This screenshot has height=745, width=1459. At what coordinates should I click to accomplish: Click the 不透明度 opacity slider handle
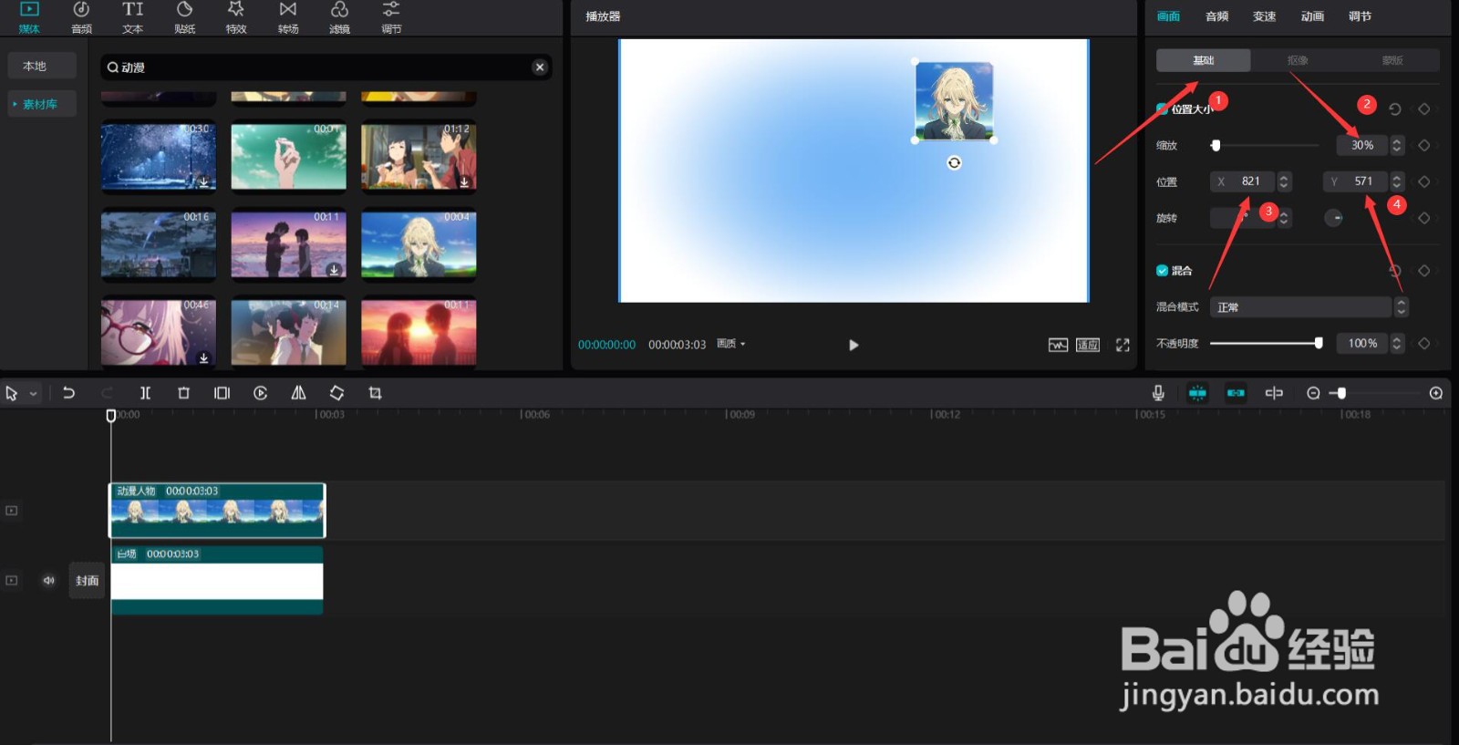pos(1319,343)
